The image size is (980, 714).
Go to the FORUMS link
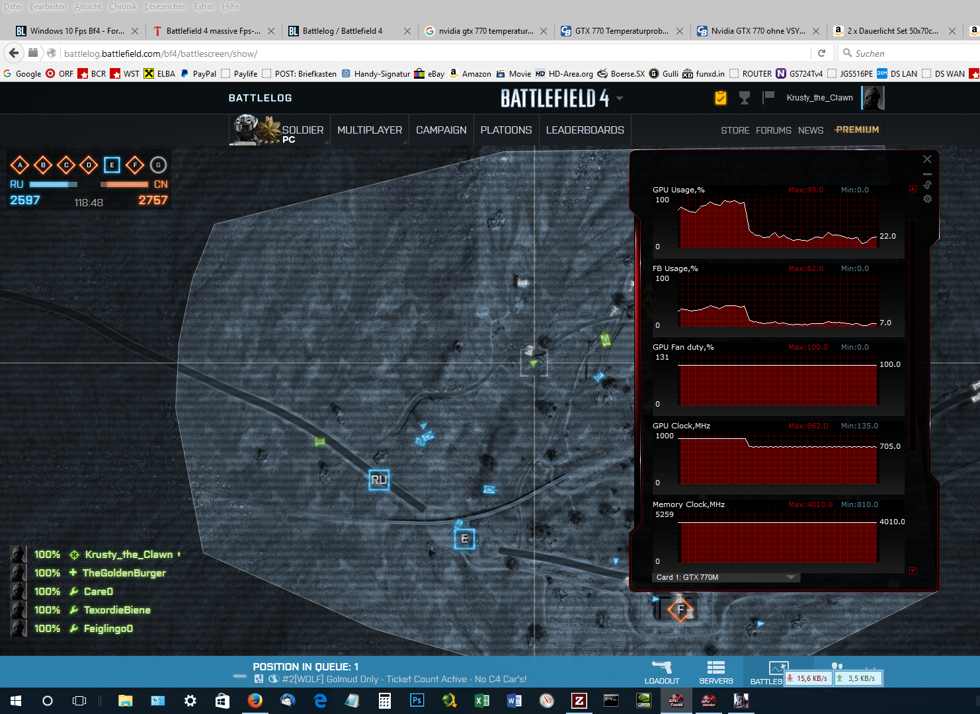pyautogui.click(x=774, y=130)
